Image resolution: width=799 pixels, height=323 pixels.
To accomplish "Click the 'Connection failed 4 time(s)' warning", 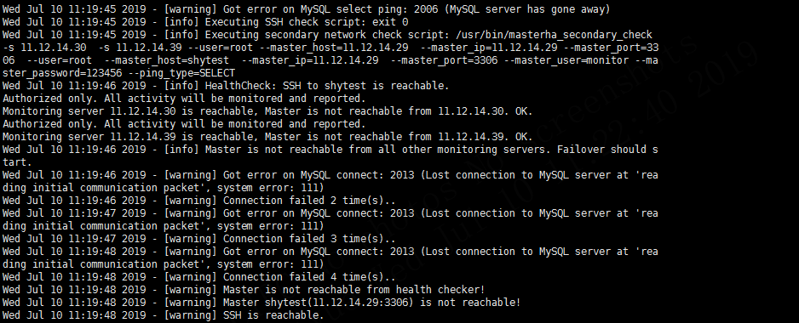I will 198,276.
